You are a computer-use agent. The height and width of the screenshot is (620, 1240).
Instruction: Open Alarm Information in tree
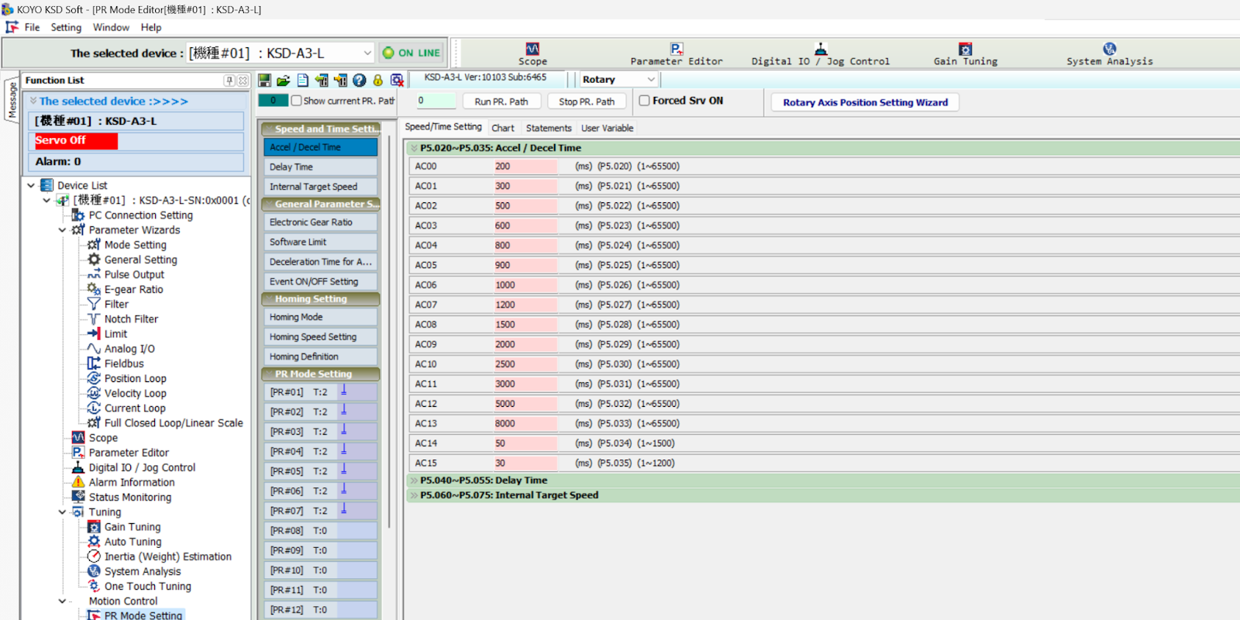[x=131, y=482]
